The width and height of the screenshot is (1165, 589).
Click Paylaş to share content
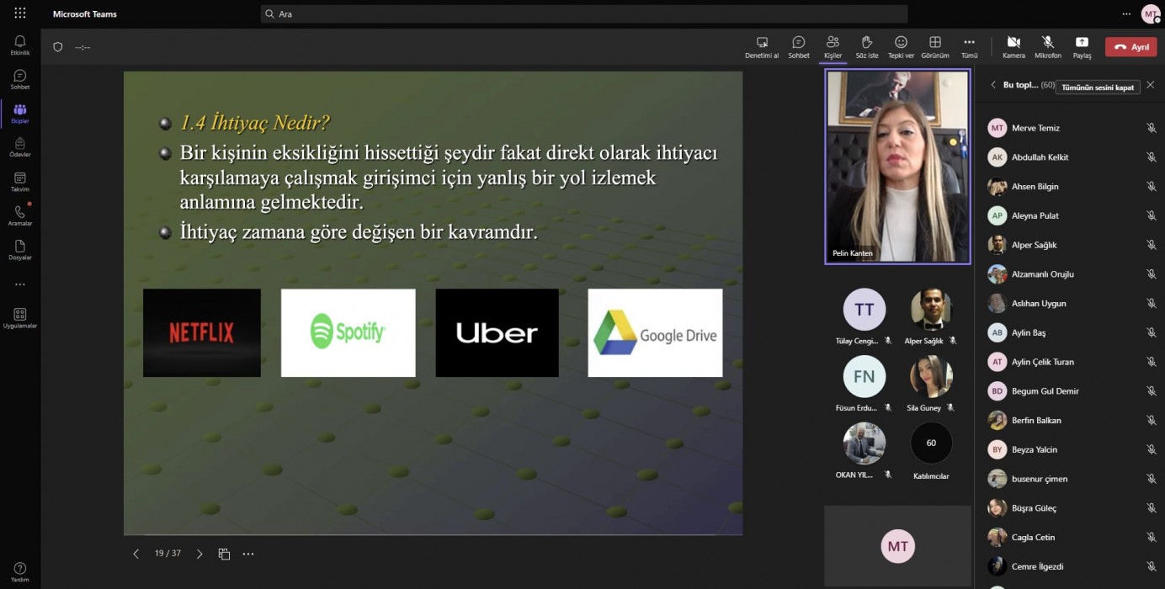pyautogui.click(x=1082, y=47)
